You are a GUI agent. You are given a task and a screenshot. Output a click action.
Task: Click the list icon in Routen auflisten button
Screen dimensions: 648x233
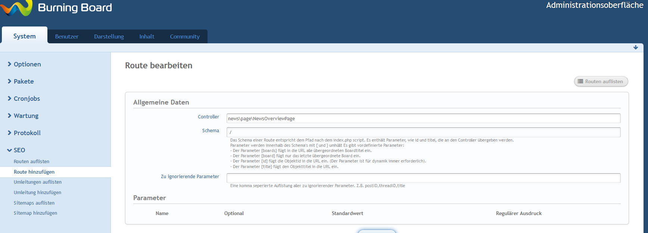[580, 81]
